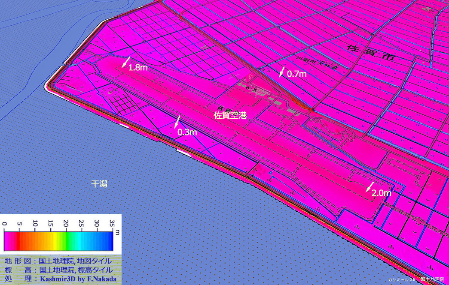The height and width of the screenshot is (285, 449).
Task: Click the 0.3m elevation text
Action: [187, 132]
